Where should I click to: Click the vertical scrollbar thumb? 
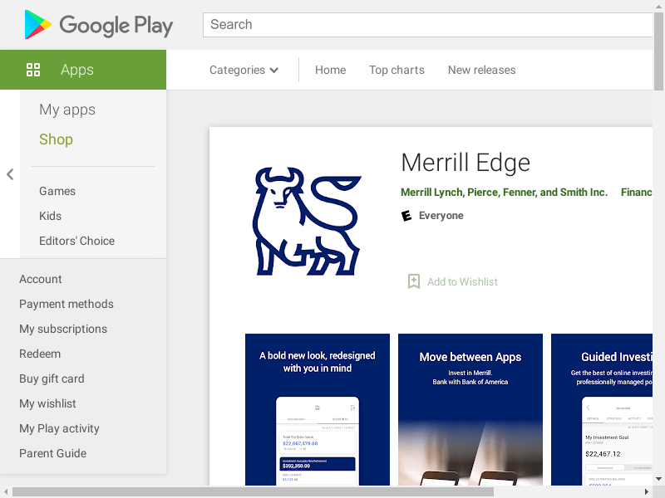click(x=658, y=51)
